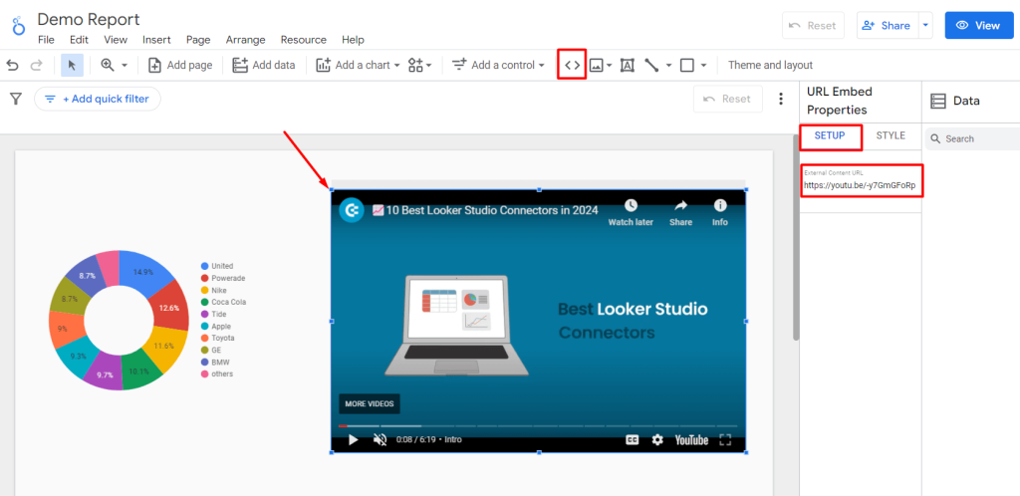Open the zoom level dropdown arrow
The height and width of the screenshot is (496, 1020).
tap(125, 66)
